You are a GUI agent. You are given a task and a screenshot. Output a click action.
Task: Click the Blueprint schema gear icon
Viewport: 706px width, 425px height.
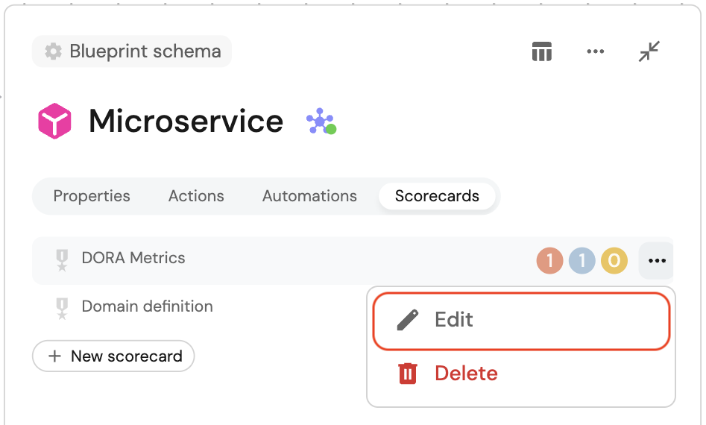point(53,51)
